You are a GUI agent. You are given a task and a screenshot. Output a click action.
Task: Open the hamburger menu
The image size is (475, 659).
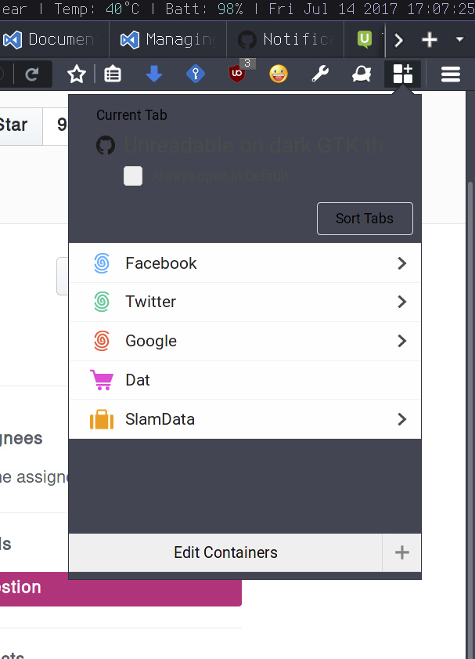450,74
